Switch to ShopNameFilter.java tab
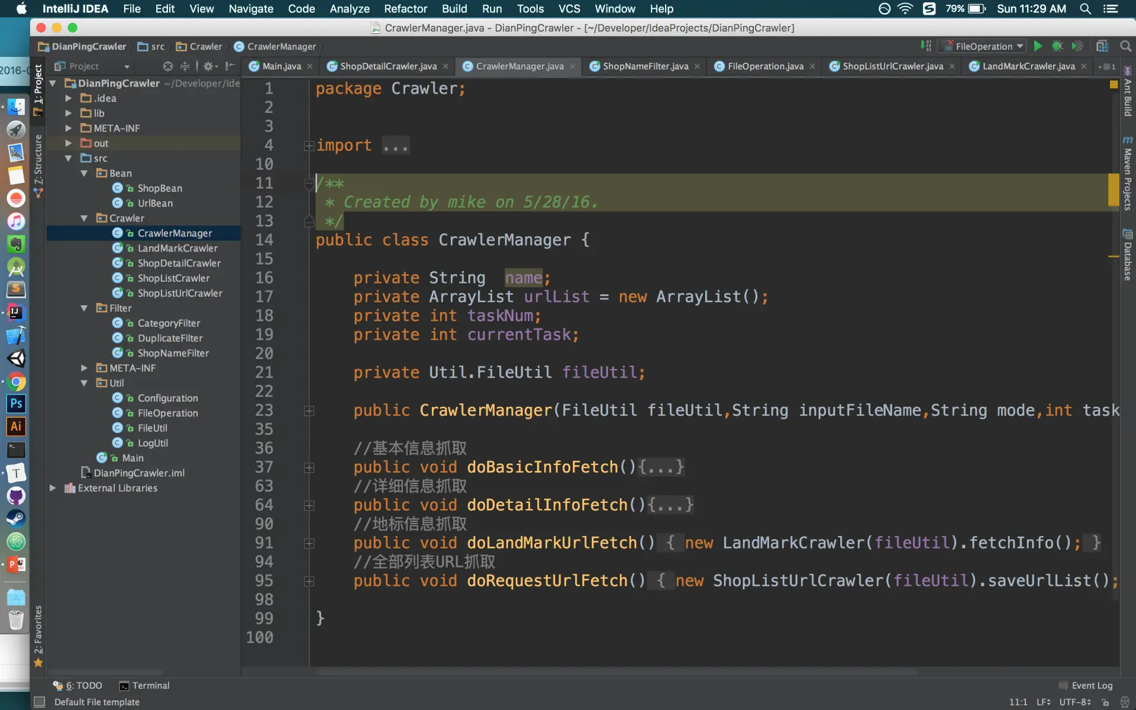1136x710 pixels. tap(645, 66)
